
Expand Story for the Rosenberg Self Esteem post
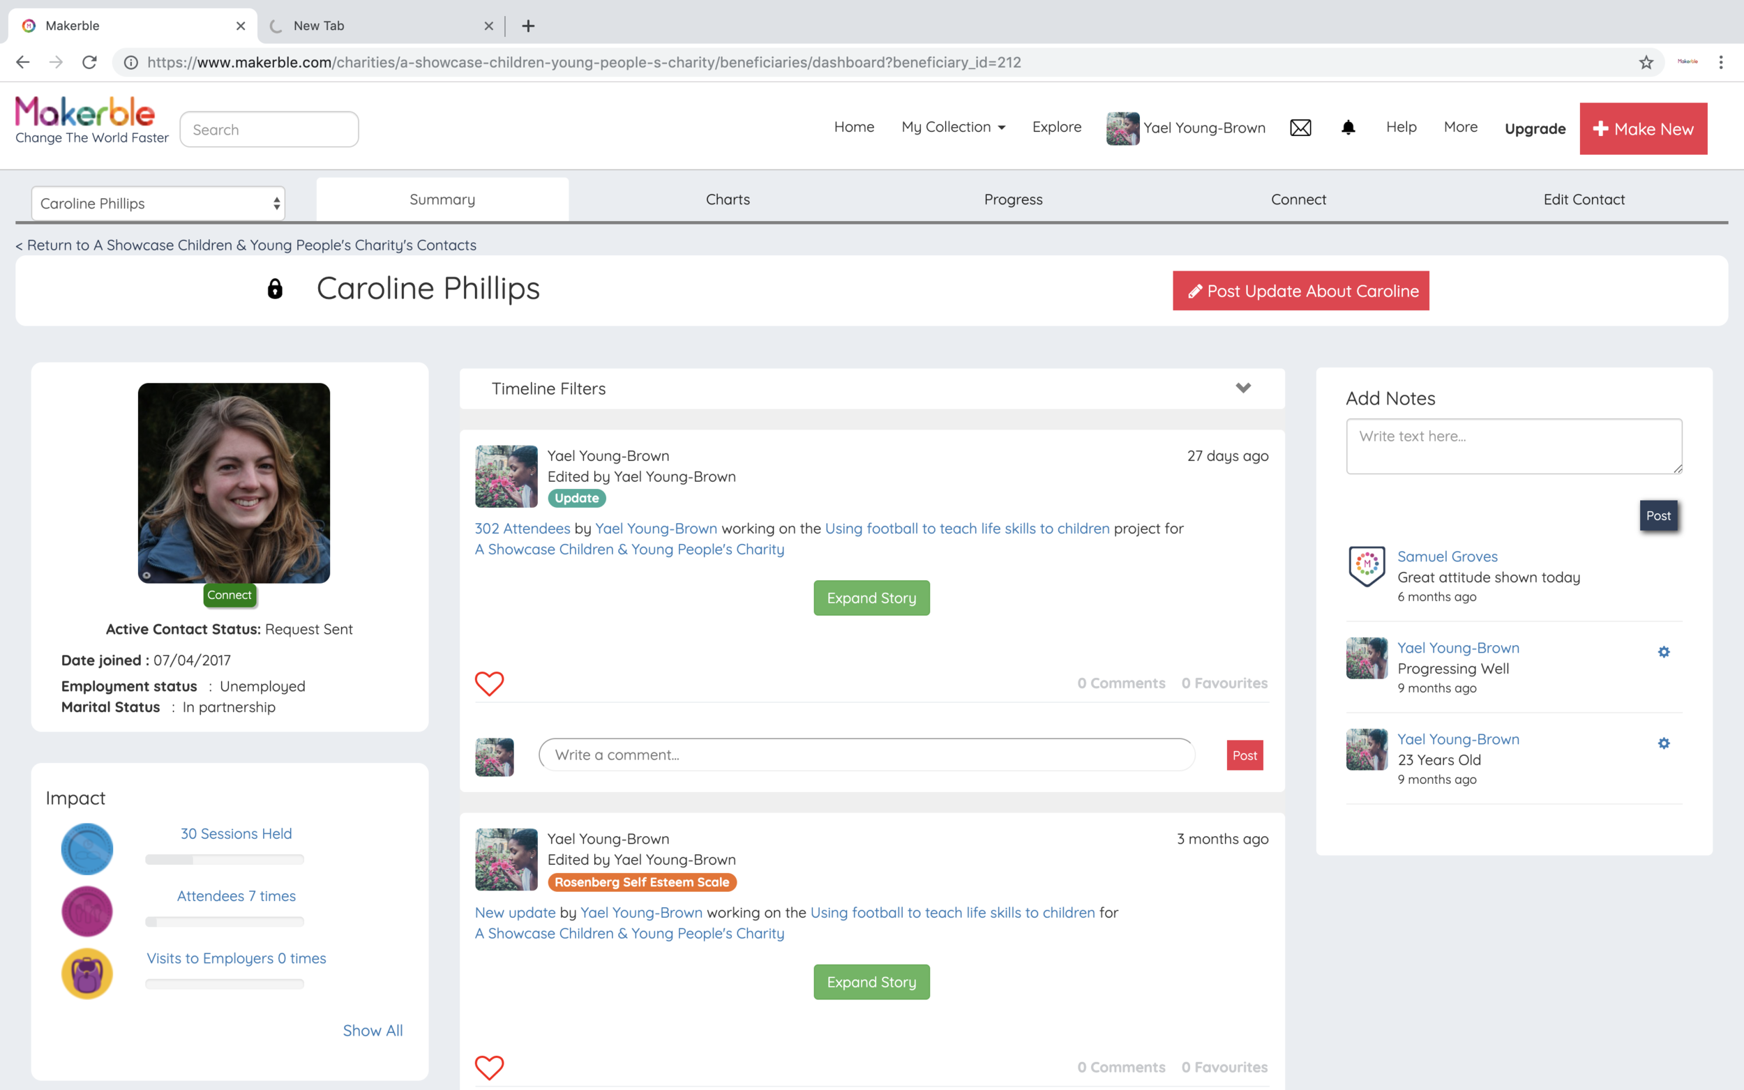pyautogui.click(x=871, y=982)
